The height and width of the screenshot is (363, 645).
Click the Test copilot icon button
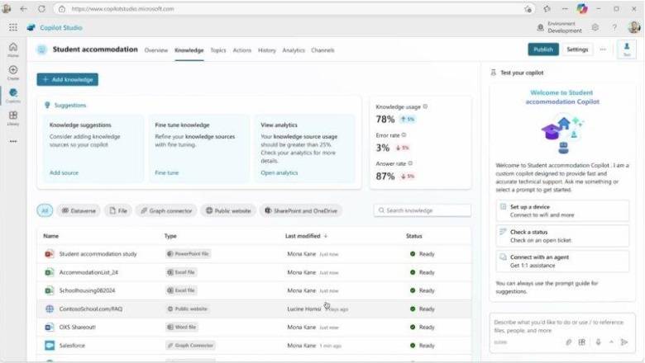coord(627,49)
